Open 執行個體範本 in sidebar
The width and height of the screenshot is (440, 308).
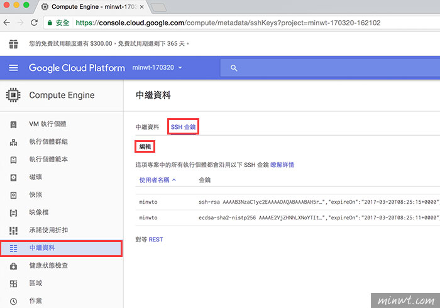pos(48,159)
